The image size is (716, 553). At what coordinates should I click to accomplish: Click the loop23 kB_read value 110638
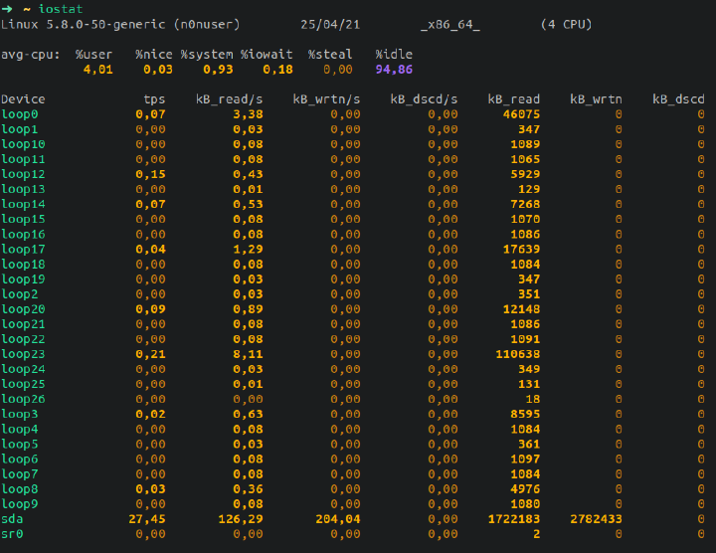point(518,354)
